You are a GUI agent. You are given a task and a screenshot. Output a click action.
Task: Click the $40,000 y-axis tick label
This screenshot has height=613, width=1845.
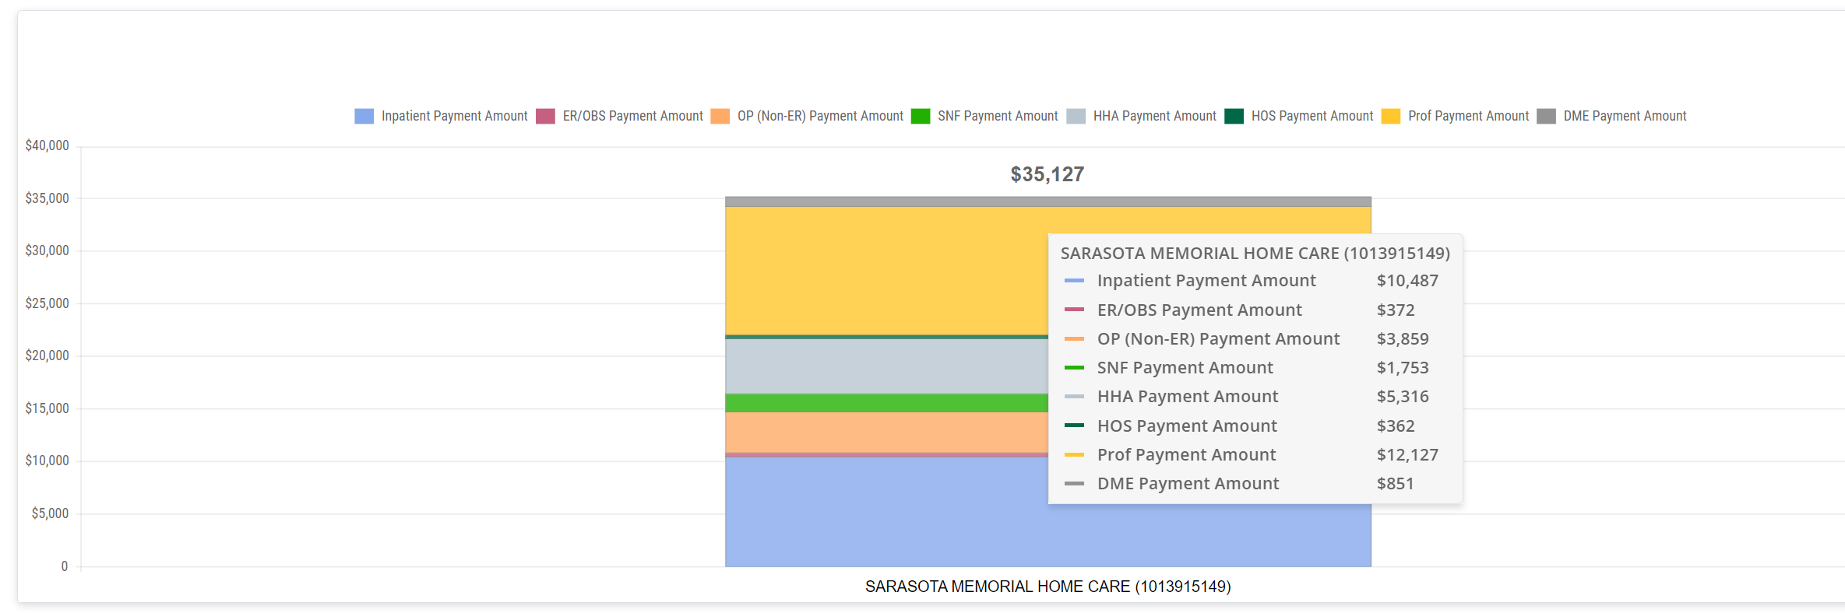pyautogui.click(x=47, y=145)
